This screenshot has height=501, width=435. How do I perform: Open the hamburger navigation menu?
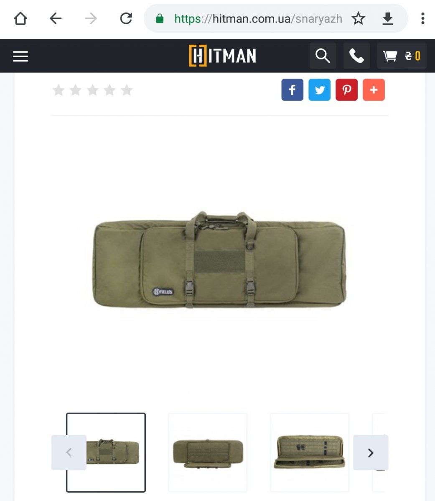(x=20, y=56)
